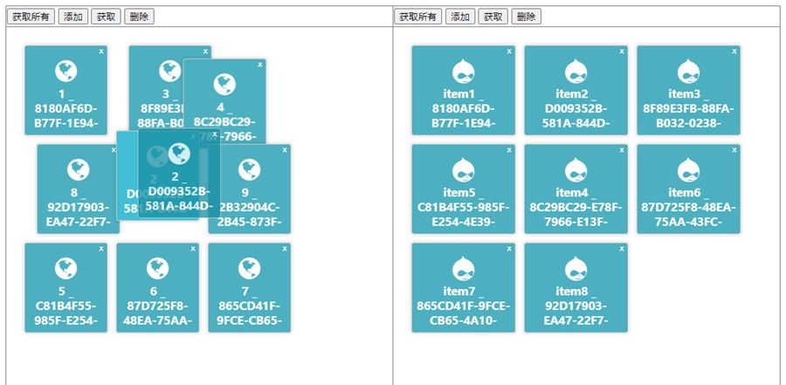Click the text 8C29BC29- on card 4
The height and width of the screenshot is (385, 786).
coord(224,122)
